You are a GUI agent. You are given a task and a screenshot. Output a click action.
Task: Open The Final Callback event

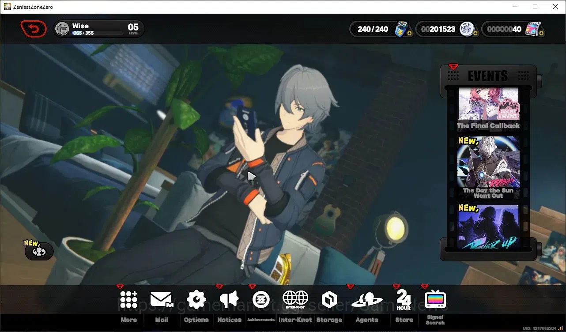488,109
